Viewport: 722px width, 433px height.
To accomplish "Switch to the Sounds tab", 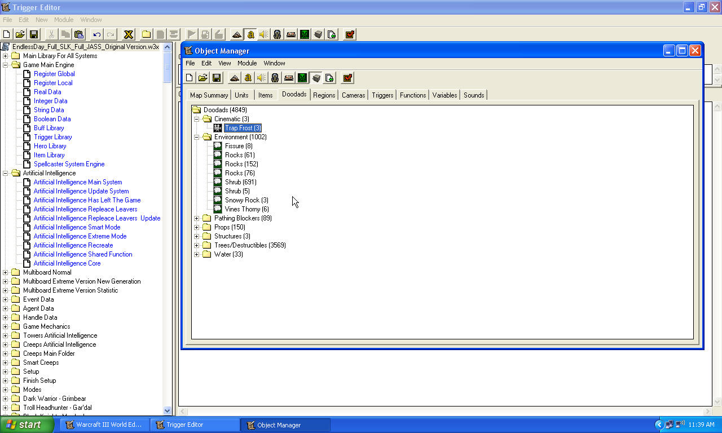I will coord(474,95).
